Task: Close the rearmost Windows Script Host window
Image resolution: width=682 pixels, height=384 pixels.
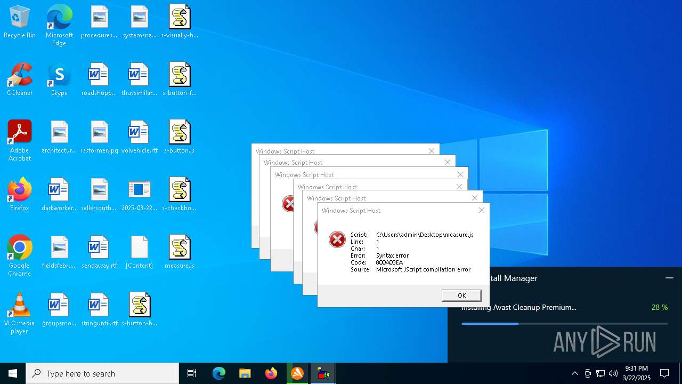Action: click(x=432, y=151)
